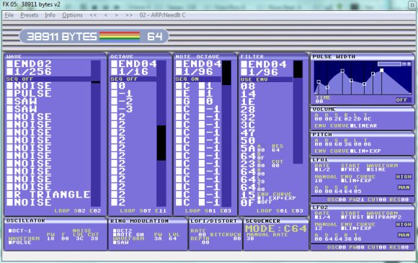Toggle the MAN button in LFO2
418x263 pixels.
coord(404,235)
